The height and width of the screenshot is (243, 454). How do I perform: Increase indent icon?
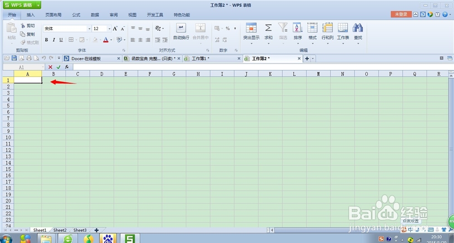pos(165,40)
